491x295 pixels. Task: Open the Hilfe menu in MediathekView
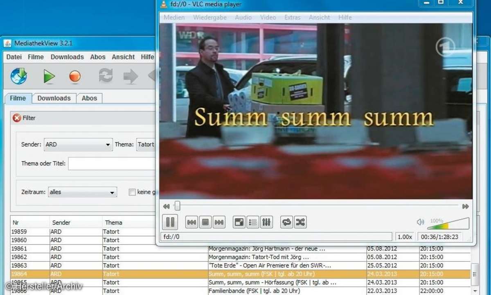pos(147,57)
